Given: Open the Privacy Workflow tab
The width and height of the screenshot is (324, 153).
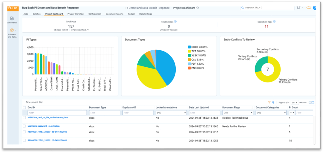Looking at the screenshot, I should point(76,14).
